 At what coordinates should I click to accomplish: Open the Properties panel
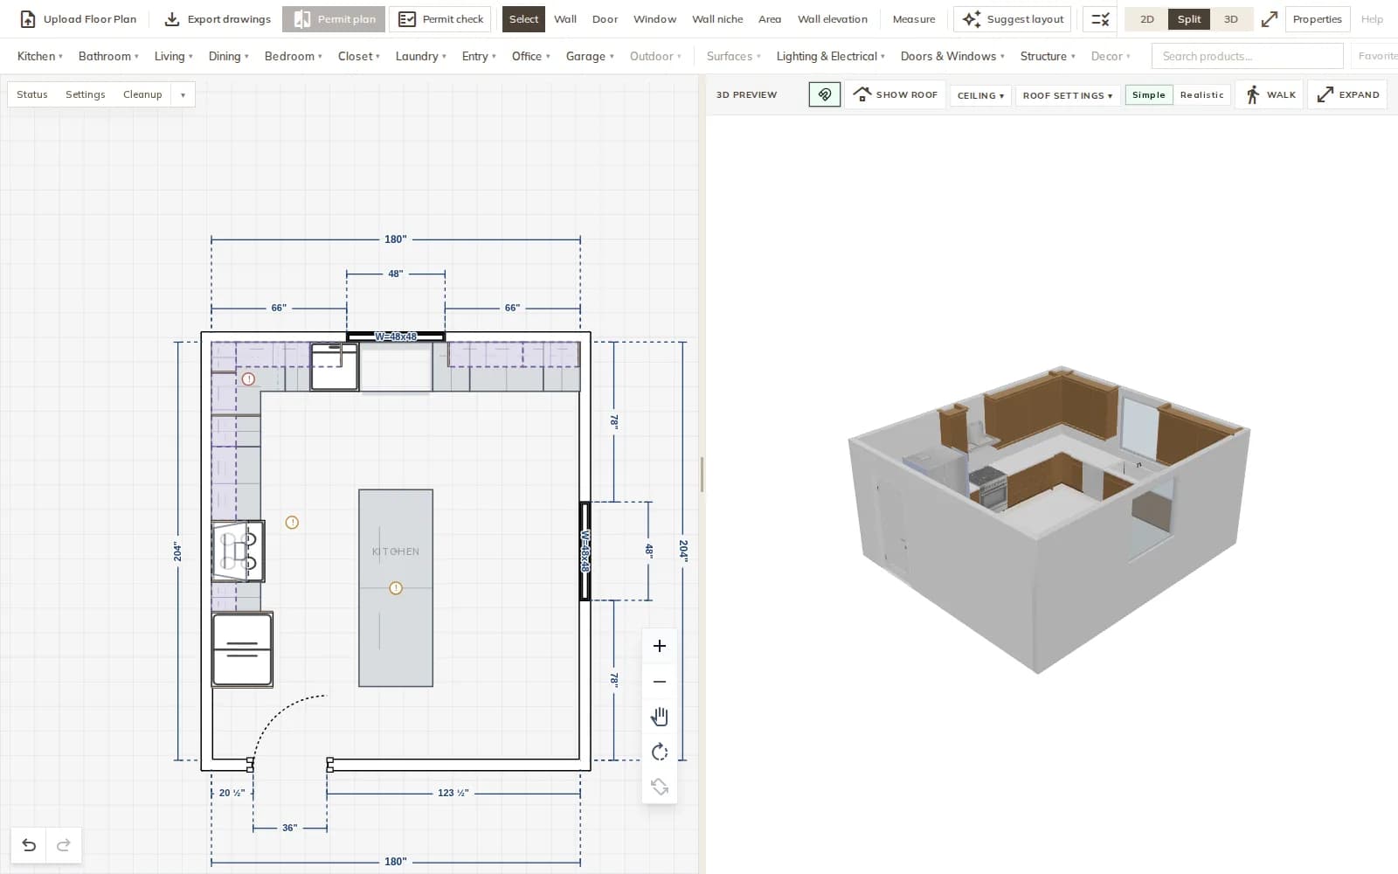pyautogui.click(x=1317, y=19)
